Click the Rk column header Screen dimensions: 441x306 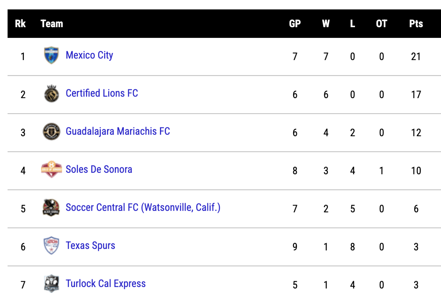[20, 24]
